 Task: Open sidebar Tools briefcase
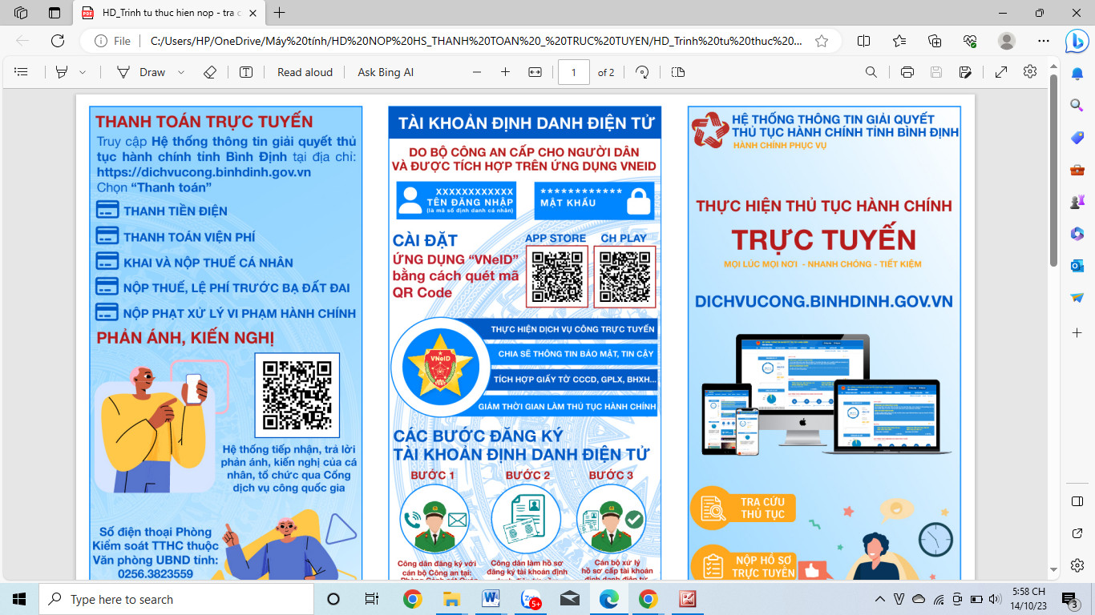coord(1077,170)
